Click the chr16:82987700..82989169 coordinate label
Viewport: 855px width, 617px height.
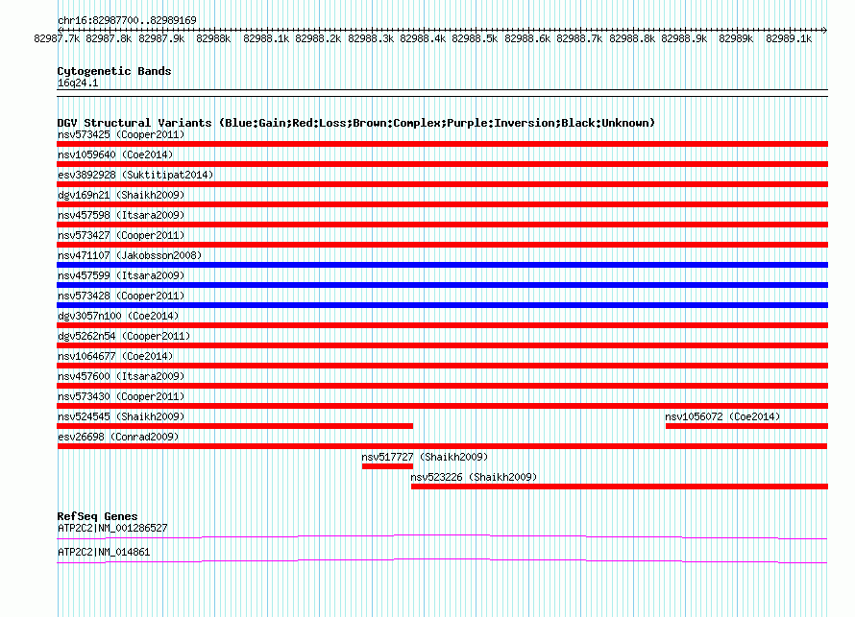pos(127,20)
